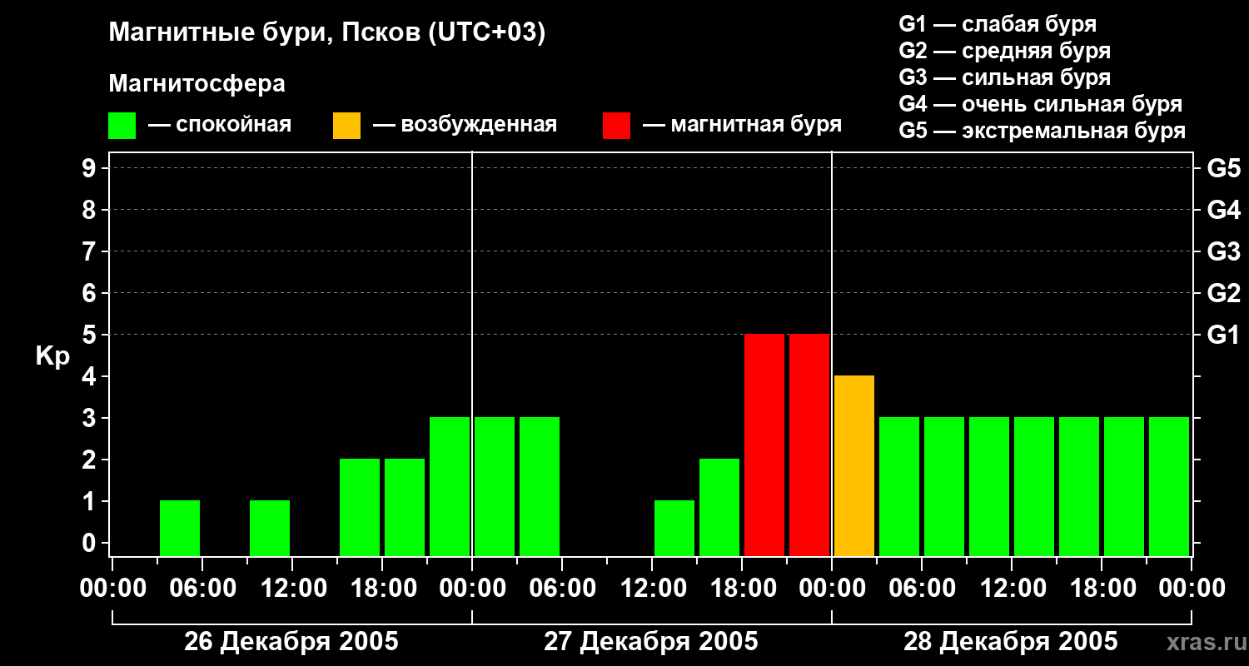Click the green bar for 03:00–06:00 on 27 December
The height and width of the screenshot is (666, 1249).
[x=540, y=486]
